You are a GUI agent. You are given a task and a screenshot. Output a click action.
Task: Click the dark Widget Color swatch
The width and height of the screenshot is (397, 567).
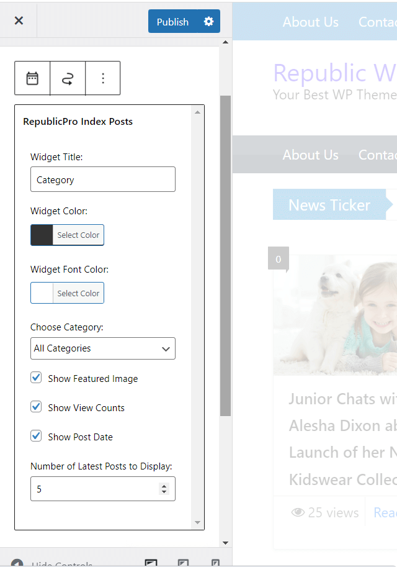42,235
